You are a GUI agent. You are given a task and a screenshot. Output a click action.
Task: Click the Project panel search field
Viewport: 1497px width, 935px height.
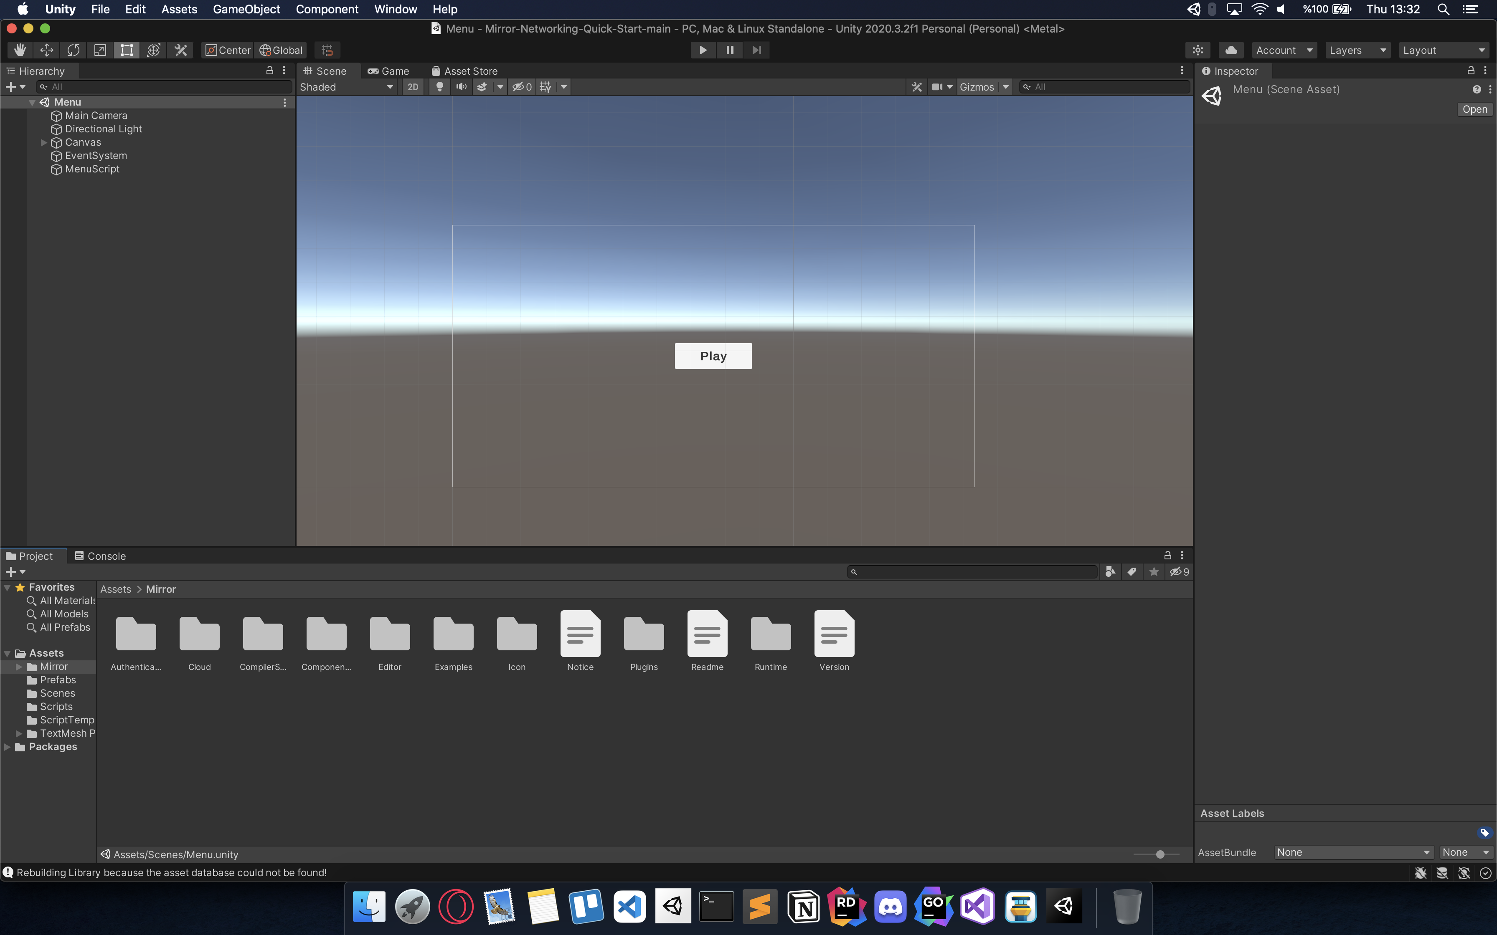(974, 572)
